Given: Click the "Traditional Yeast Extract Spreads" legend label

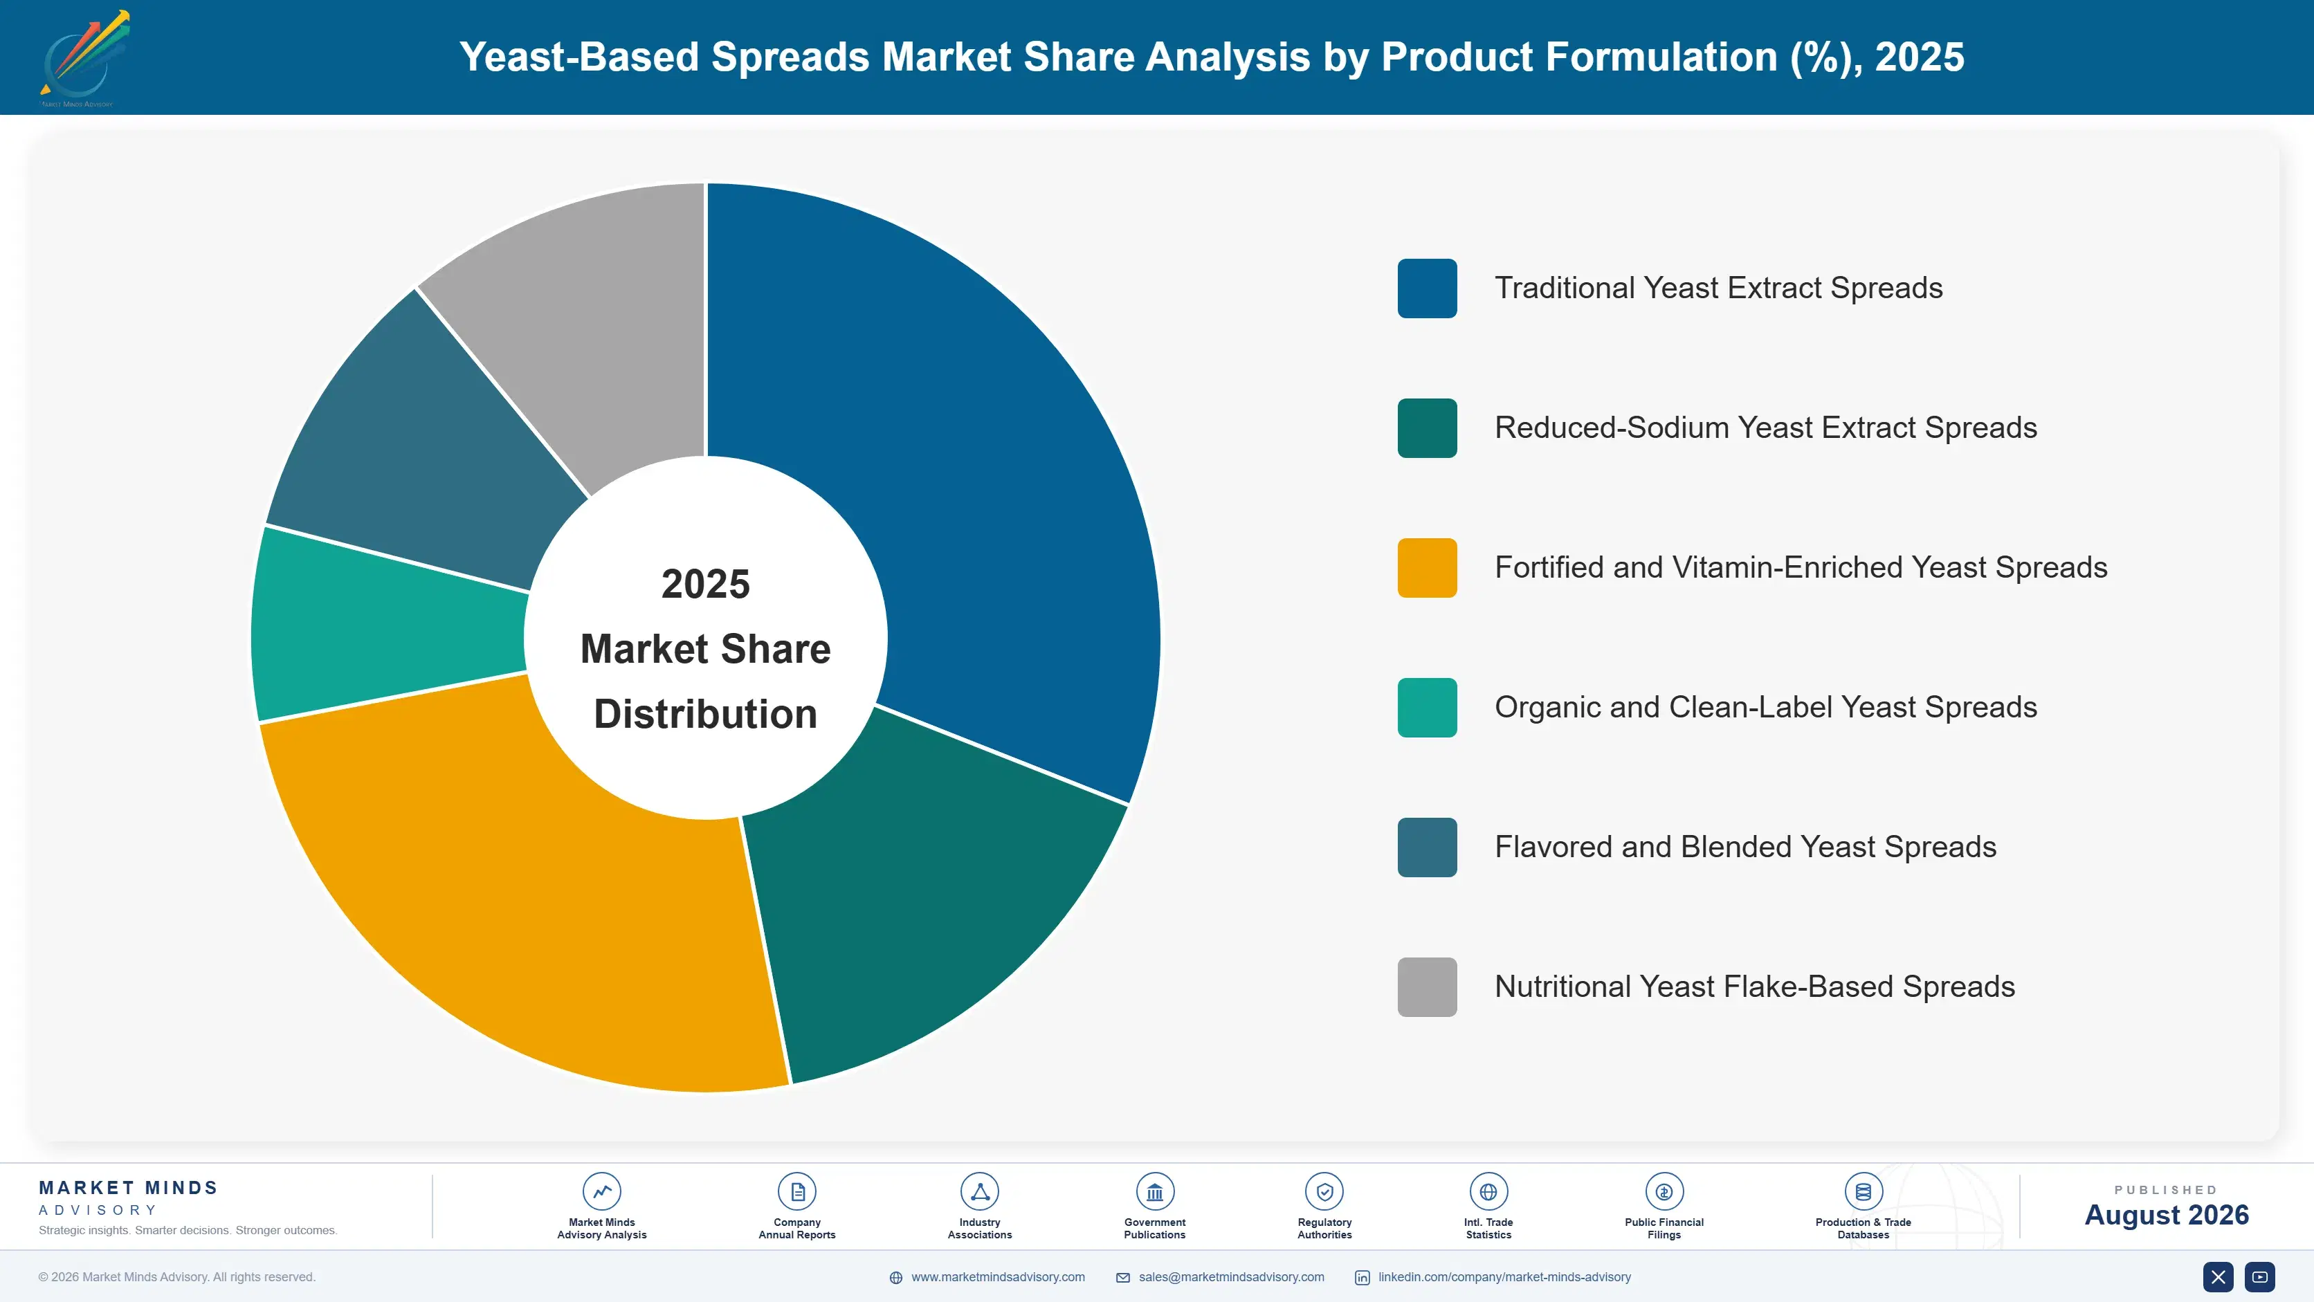Looking at the screenshot, I should [1718, 288].
